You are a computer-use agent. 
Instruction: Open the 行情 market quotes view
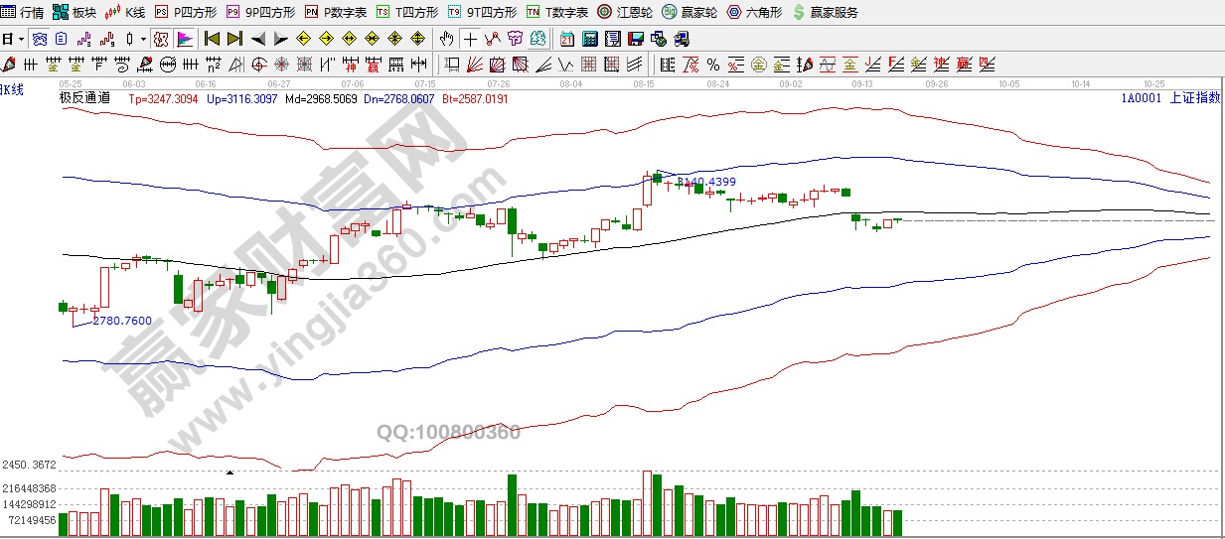[22, 13]
